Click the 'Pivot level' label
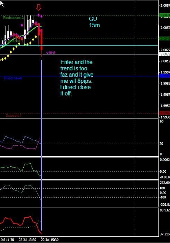 [13, 78]
